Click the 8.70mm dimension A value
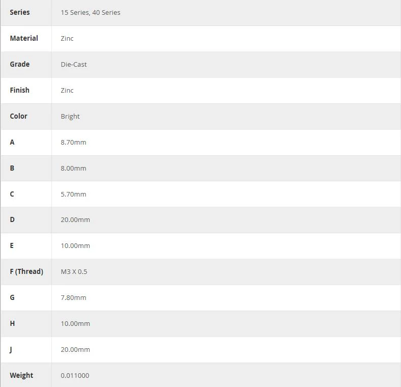The width and height of the screenshot is (401, 387). tap(73, 142)
